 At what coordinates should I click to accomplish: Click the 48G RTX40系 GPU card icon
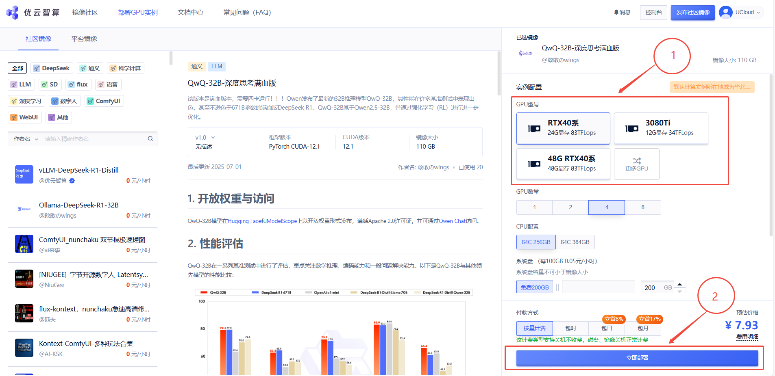[534, 164]
